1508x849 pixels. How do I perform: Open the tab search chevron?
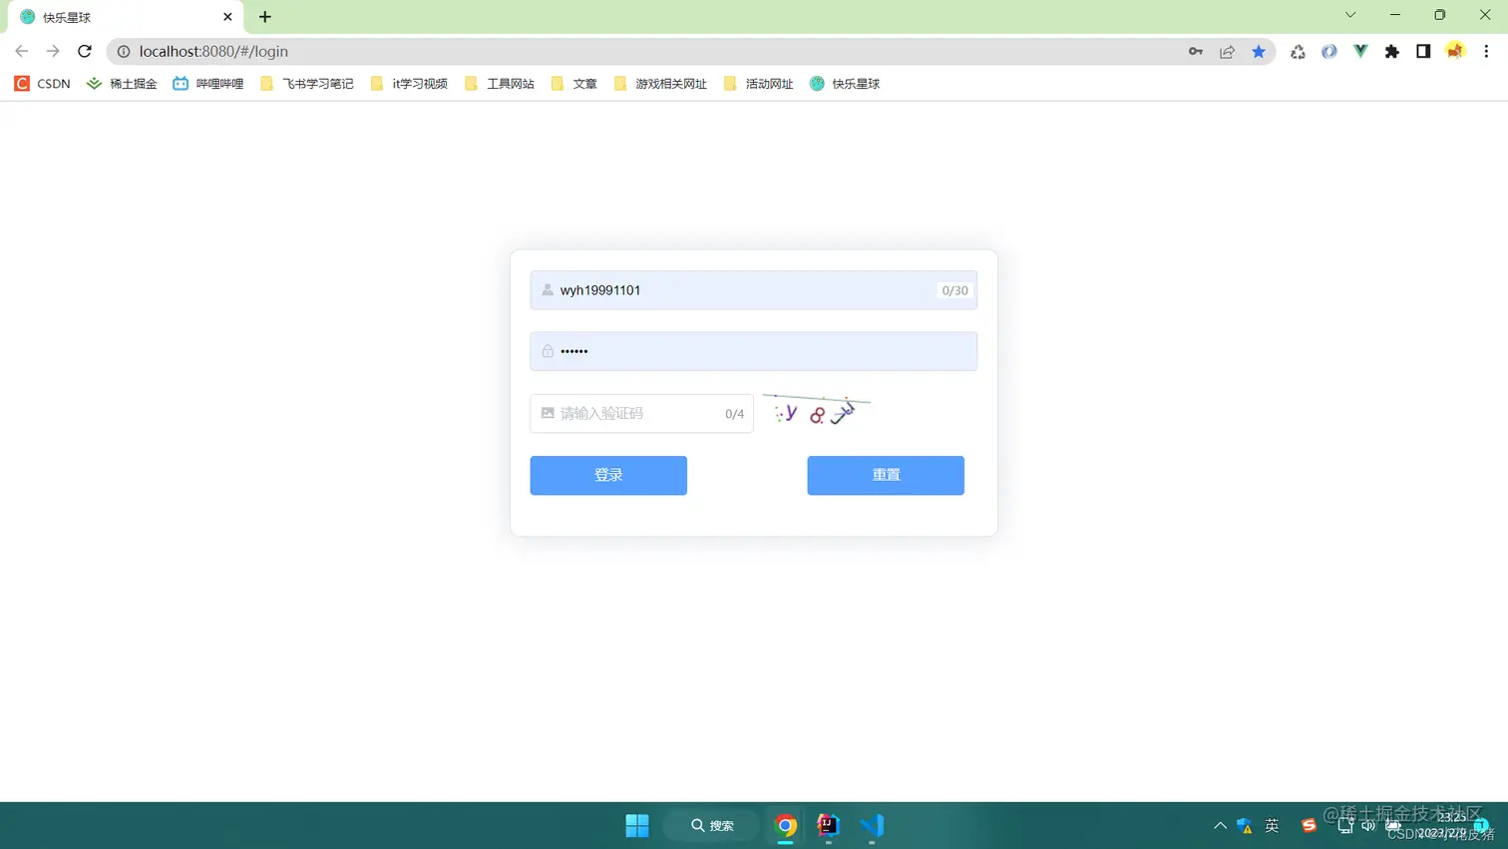pos(1350,15)
